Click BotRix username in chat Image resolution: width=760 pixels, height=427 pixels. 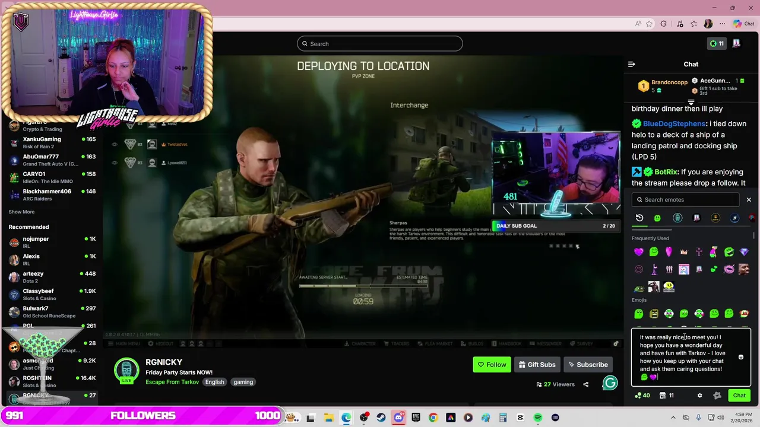tap(666, 172)
